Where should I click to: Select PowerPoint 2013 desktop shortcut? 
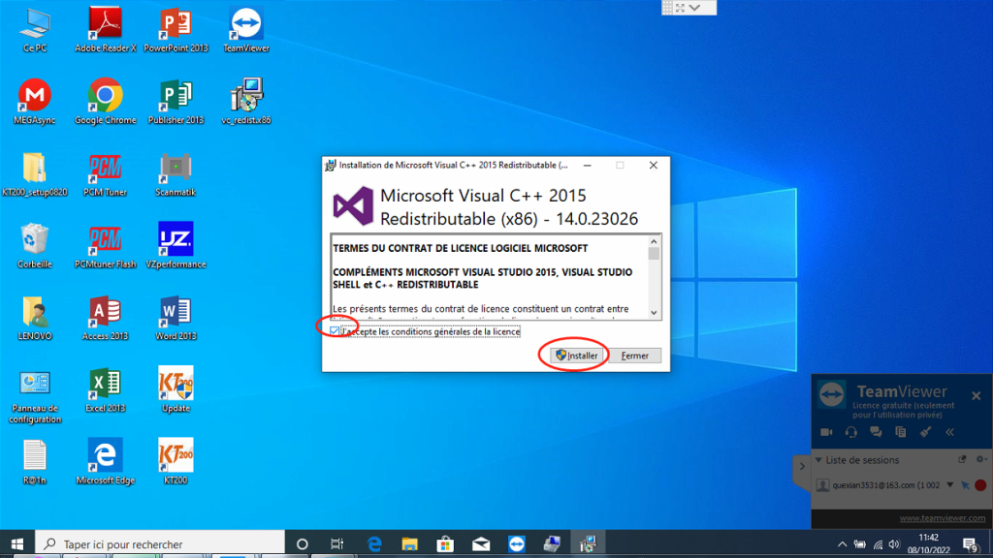point(176,30)
